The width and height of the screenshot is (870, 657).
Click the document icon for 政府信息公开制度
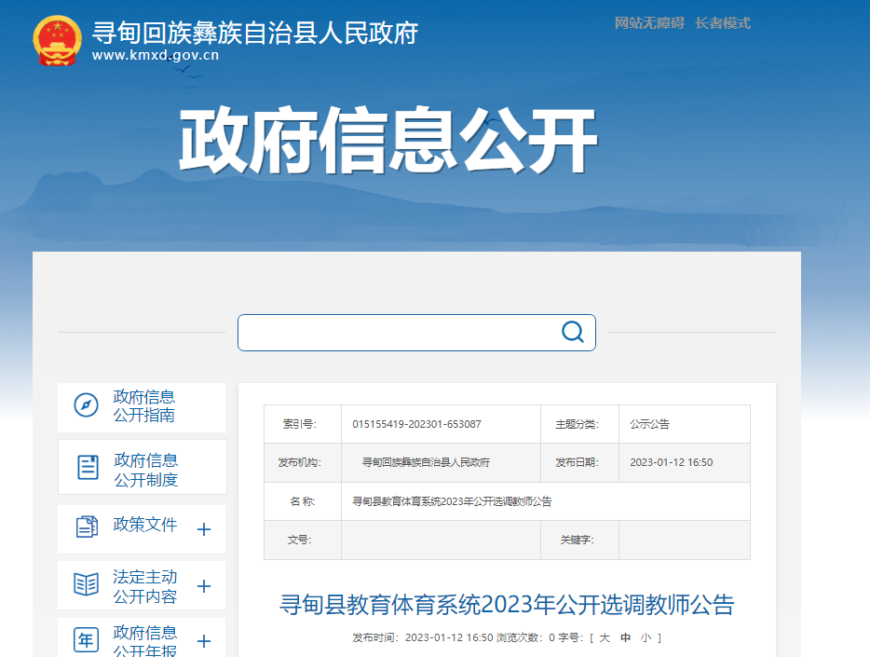point(88,467)
